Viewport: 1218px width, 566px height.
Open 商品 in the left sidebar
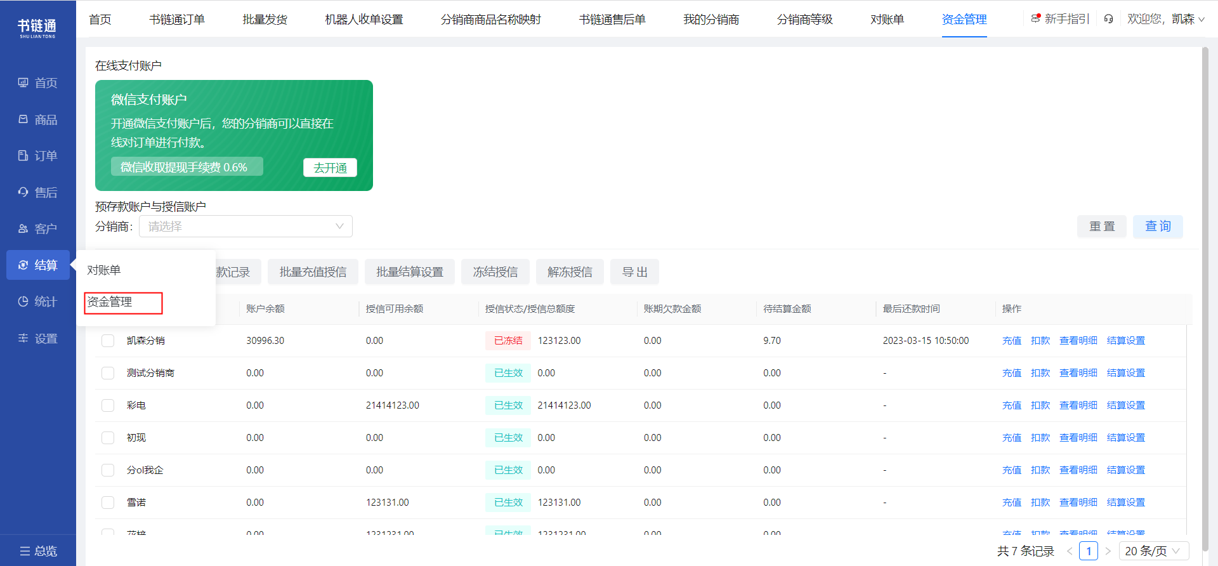(38, 120)
